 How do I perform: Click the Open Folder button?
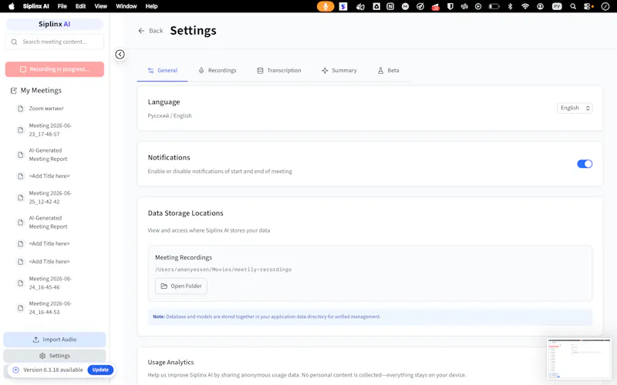(x=181, y=286)
